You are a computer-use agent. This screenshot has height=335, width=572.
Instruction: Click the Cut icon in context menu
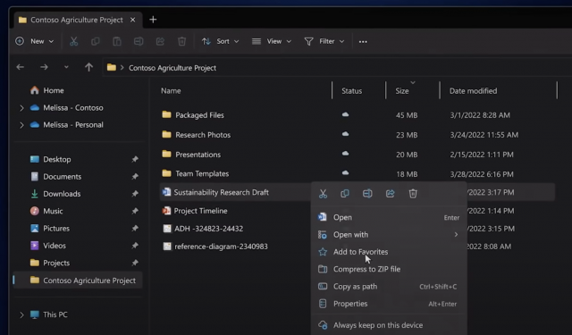coord(323,194)
